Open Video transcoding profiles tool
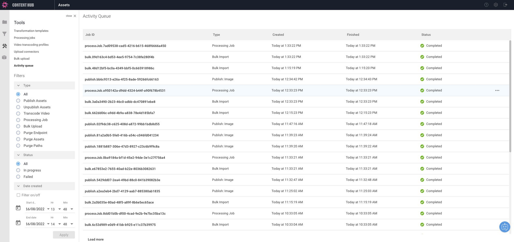The width and height of the screenshot is (514, 242). (31, 45)
